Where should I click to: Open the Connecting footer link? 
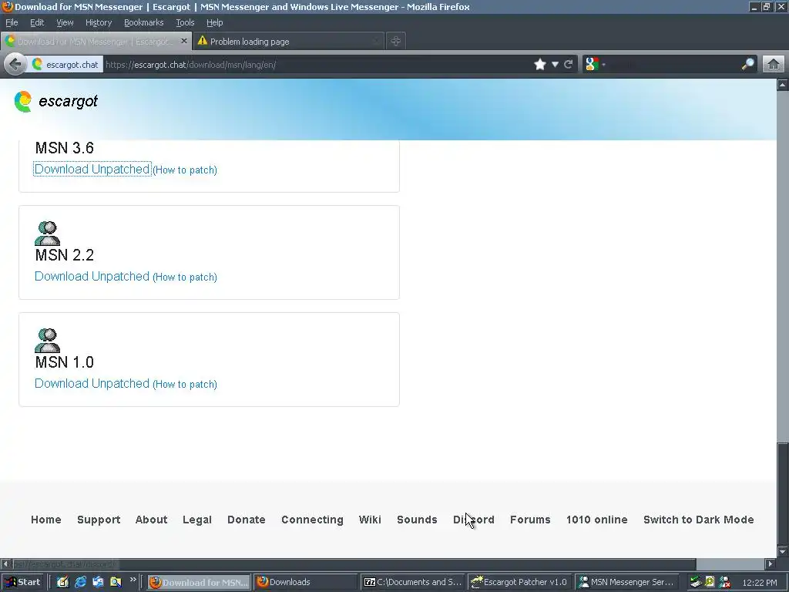313,520
